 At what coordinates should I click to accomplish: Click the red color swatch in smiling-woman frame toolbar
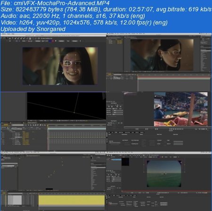[x=53, y=41]
